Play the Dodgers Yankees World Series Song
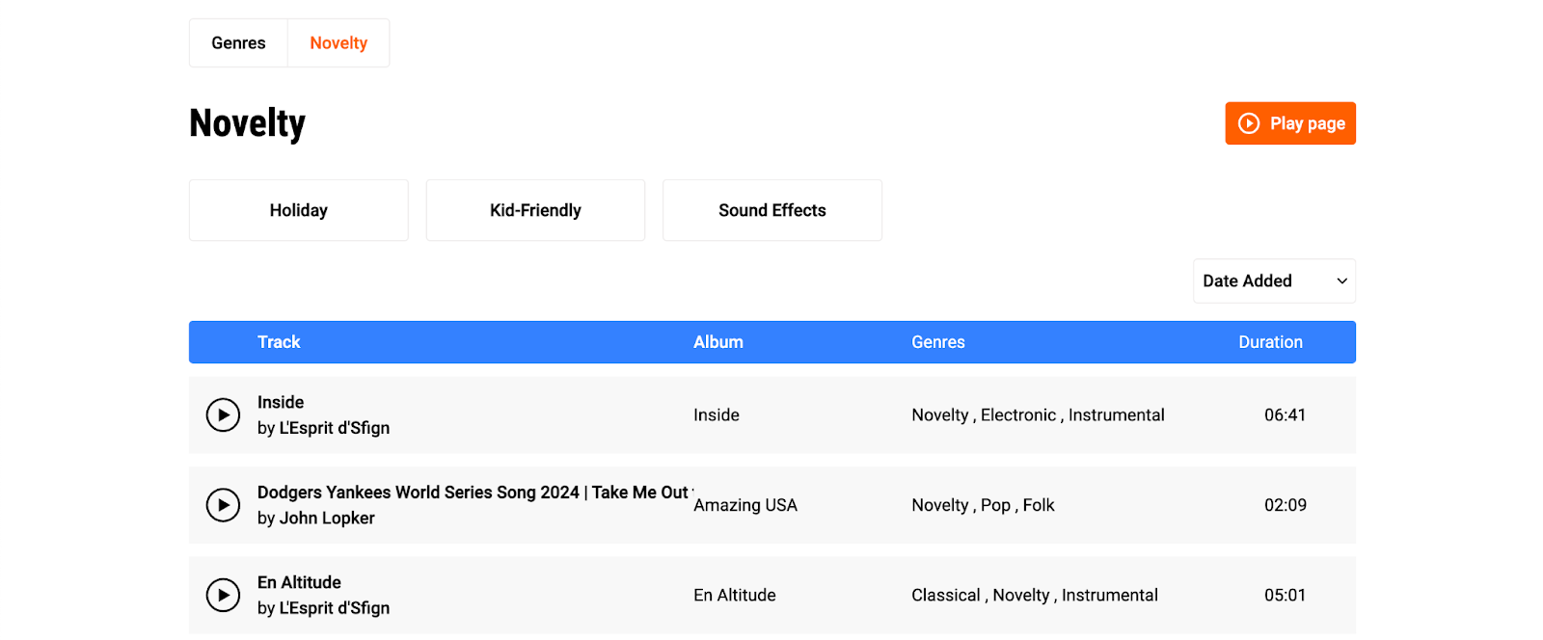This screenshot has width=1543, height=640. pyautogui.click(x=223, y=505)
